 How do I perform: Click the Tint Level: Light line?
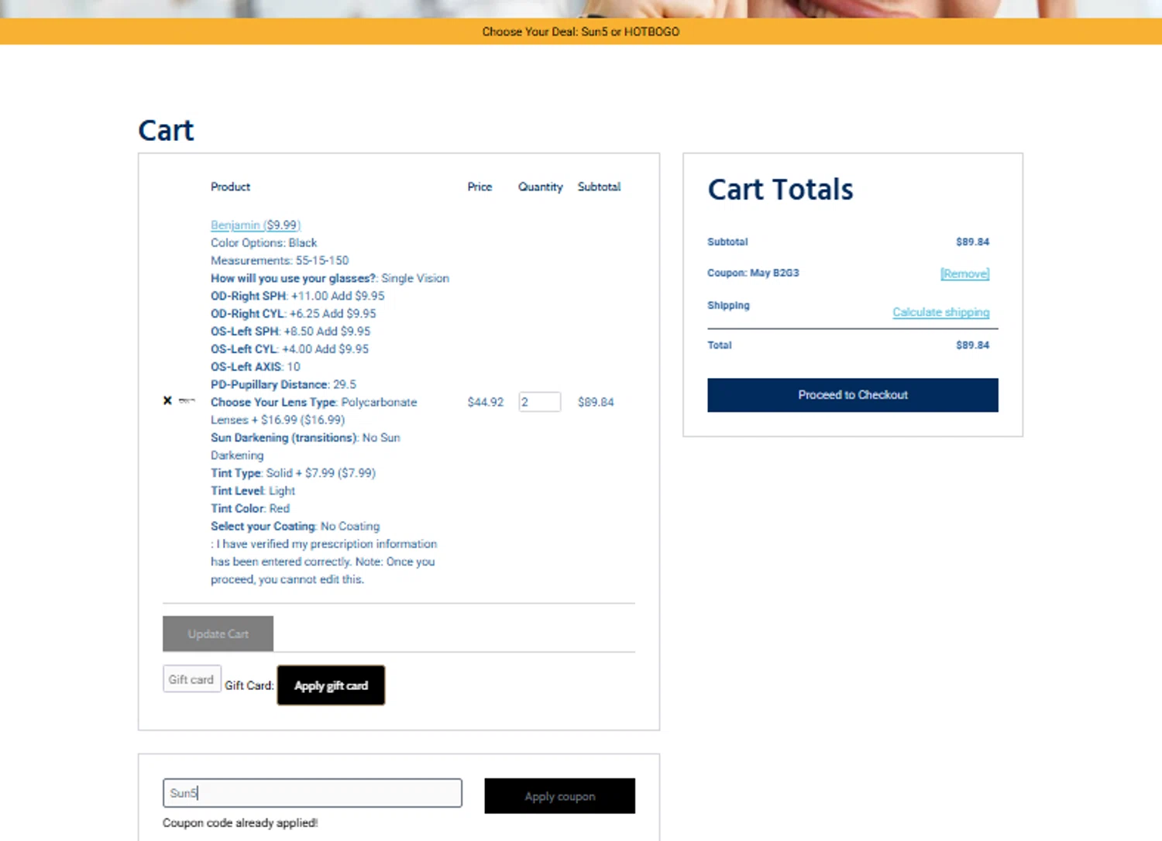click(253, 491)
